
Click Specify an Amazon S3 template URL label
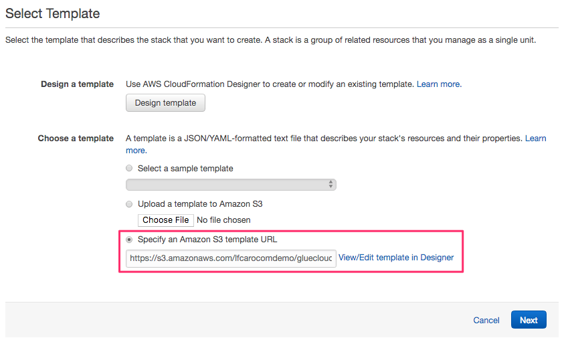(x=207, y=240)
